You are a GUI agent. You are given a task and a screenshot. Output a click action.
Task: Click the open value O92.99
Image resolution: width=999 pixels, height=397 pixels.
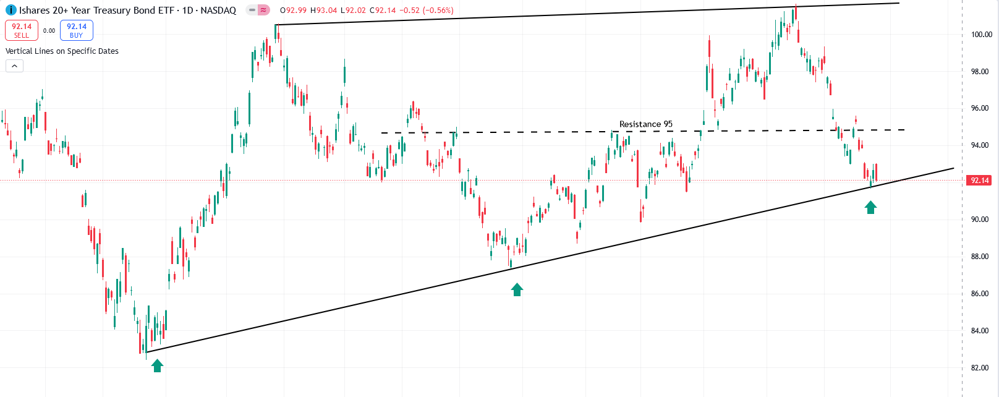click(x=293, y=11)
